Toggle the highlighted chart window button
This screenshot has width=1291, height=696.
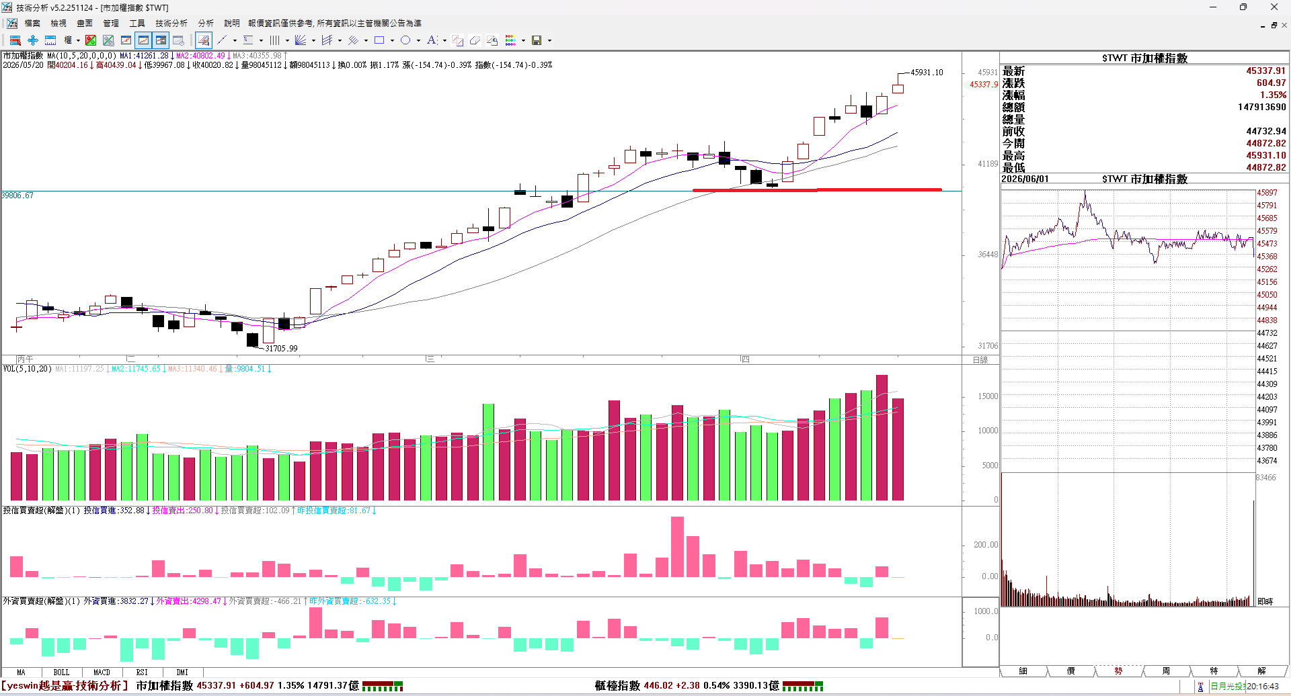coord(143,40)
